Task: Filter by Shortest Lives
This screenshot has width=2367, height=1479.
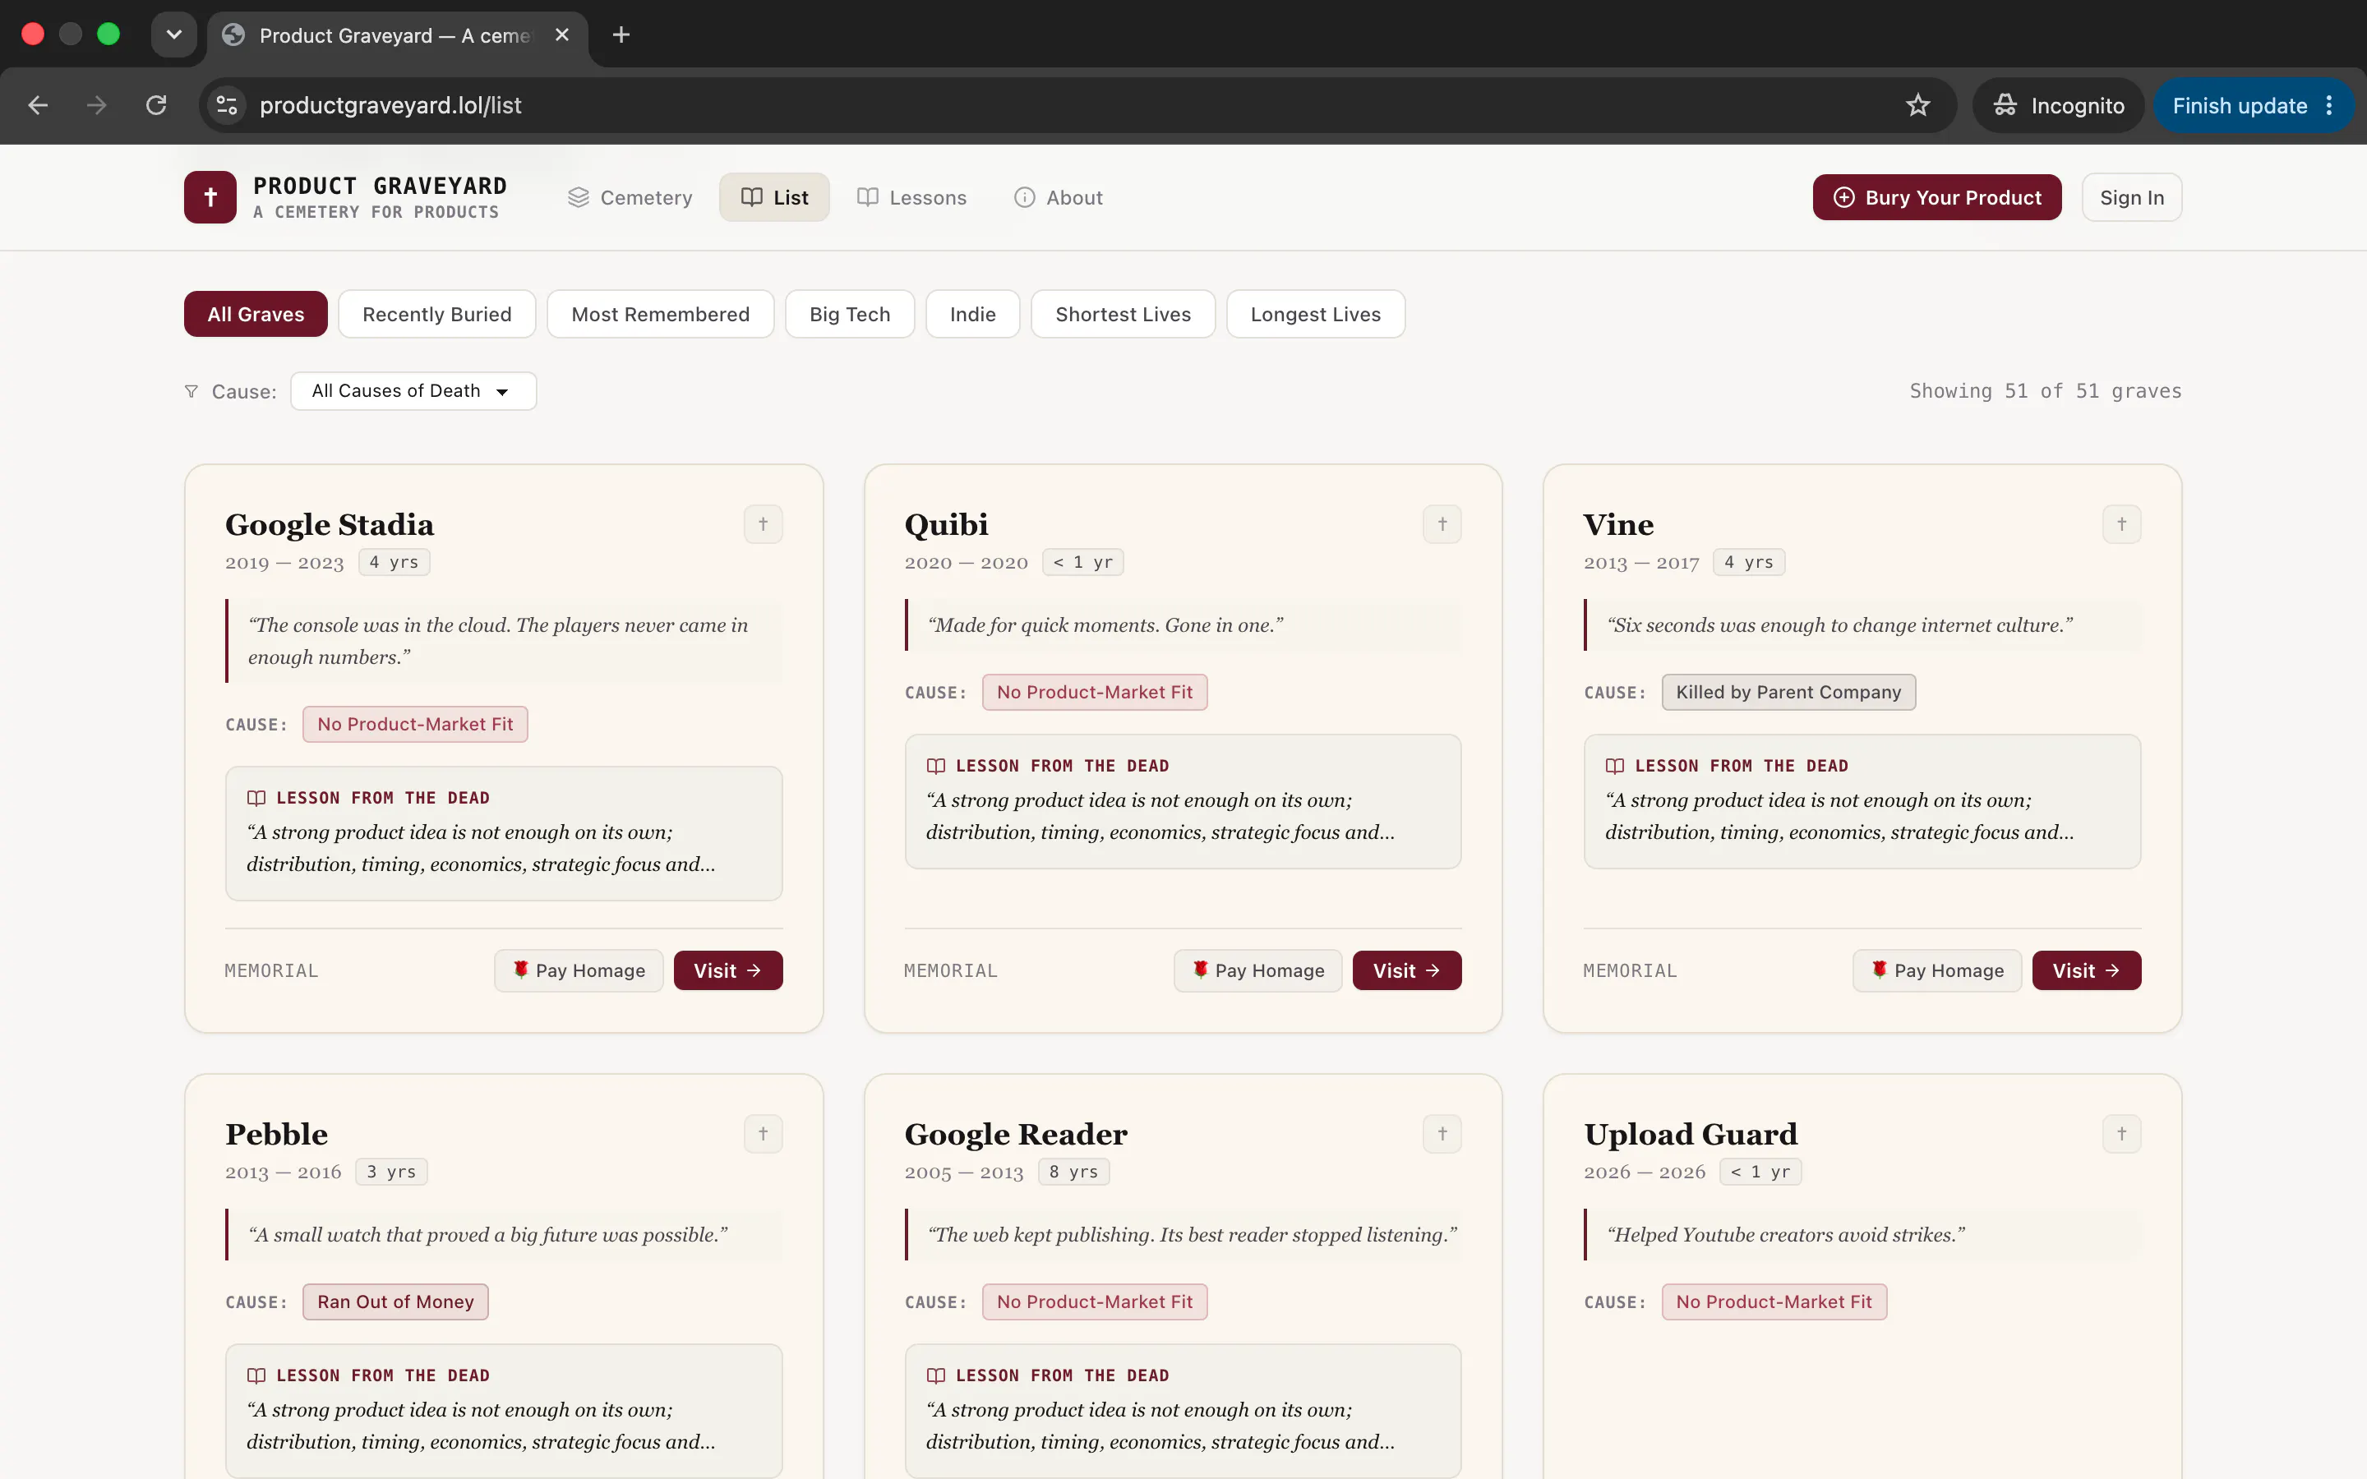Action: [1123, 314]
